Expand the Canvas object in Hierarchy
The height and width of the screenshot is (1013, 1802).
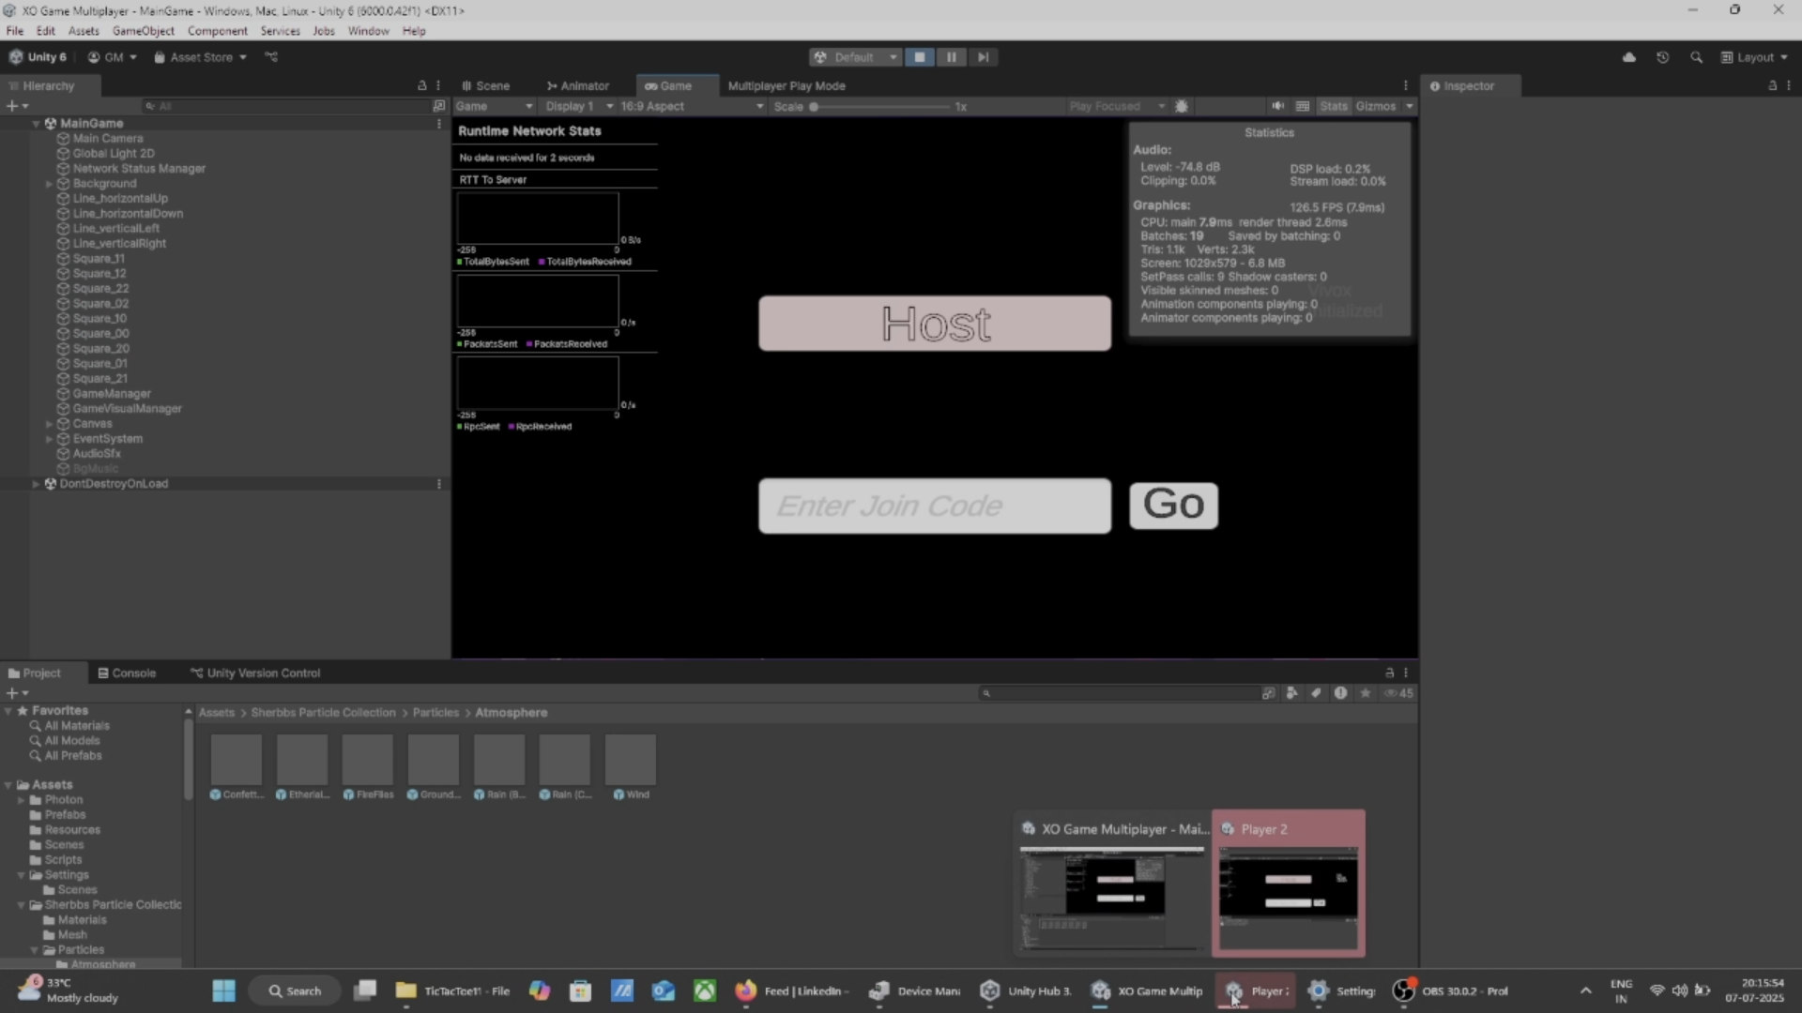[x=49, y=424]
